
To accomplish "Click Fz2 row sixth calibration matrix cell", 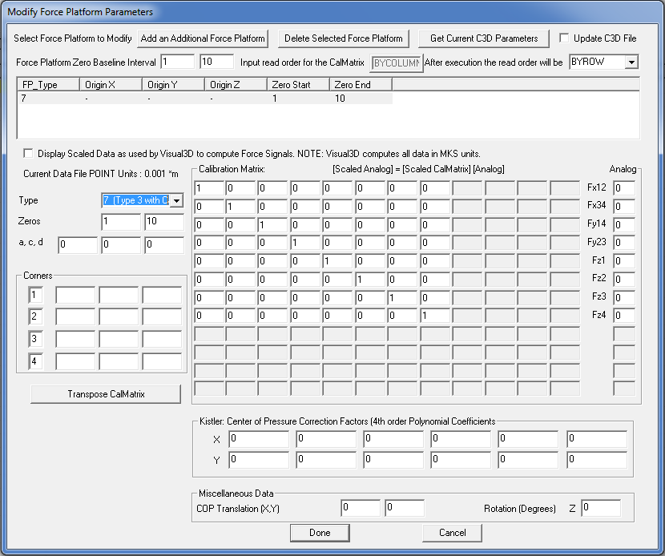I will tap(370, 280).
